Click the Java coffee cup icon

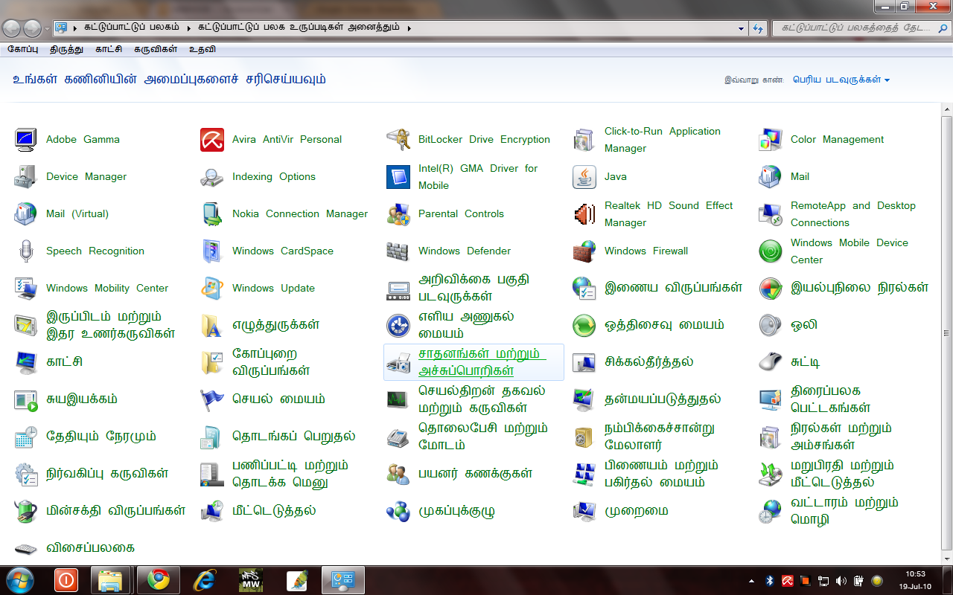click(x=584, y=177)
